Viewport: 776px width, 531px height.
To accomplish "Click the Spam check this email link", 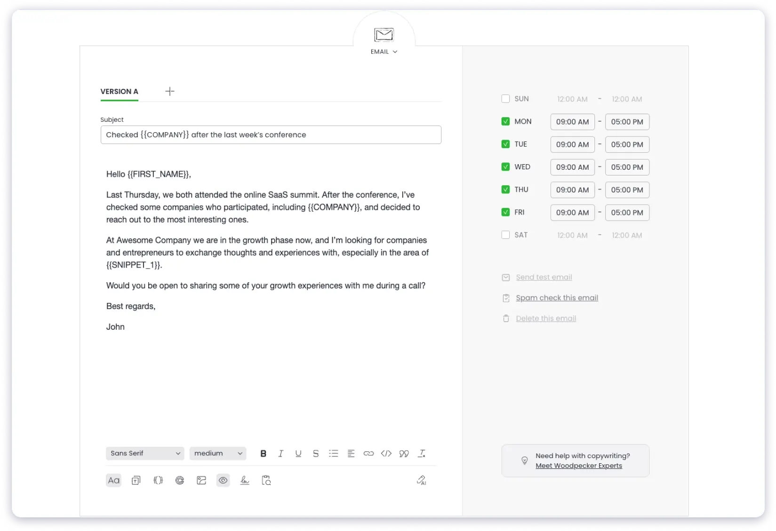I will pyautogui.click(x=557, y=298).
